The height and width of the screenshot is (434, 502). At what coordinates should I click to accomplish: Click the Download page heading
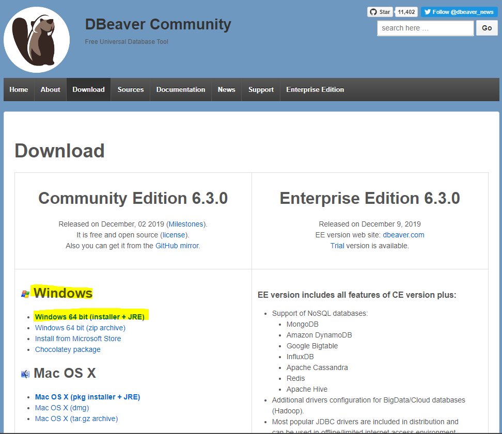[x=59, y=151]
